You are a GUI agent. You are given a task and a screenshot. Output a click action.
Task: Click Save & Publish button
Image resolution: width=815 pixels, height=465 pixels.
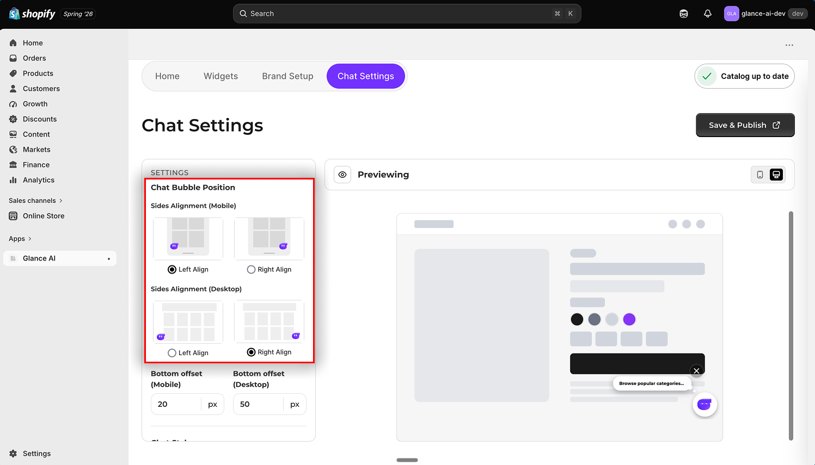(745, 125)
